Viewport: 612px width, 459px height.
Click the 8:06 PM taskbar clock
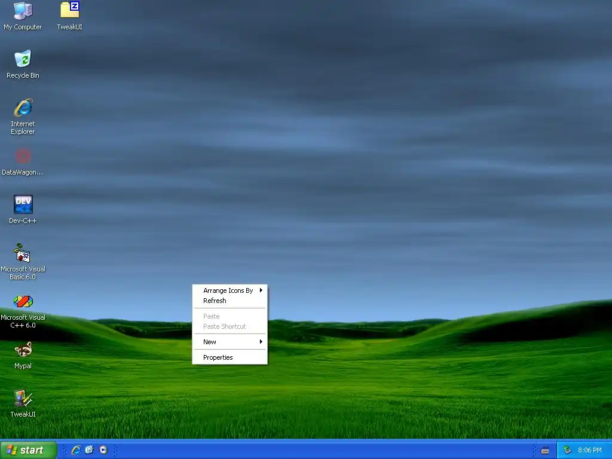click(x=590, y=450)
